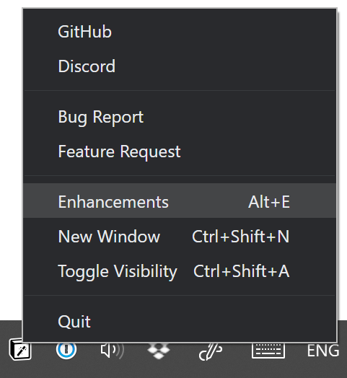Click the Alt+E shortcut label
Image resolution: width=347 pixels, height=378 pixels.
(269, 202)
